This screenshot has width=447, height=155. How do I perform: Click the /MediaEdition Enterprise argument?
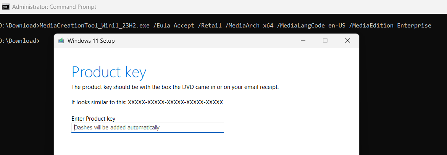coord(392,26)
